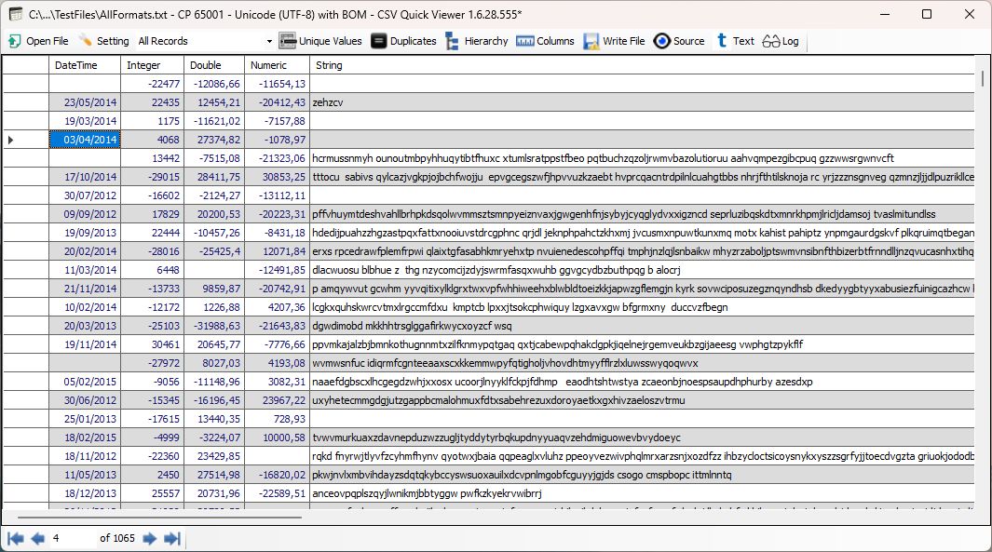The width and height of the screenshot is (992, 552).
Task: Go back to the previous record
Action: point(37,537)
